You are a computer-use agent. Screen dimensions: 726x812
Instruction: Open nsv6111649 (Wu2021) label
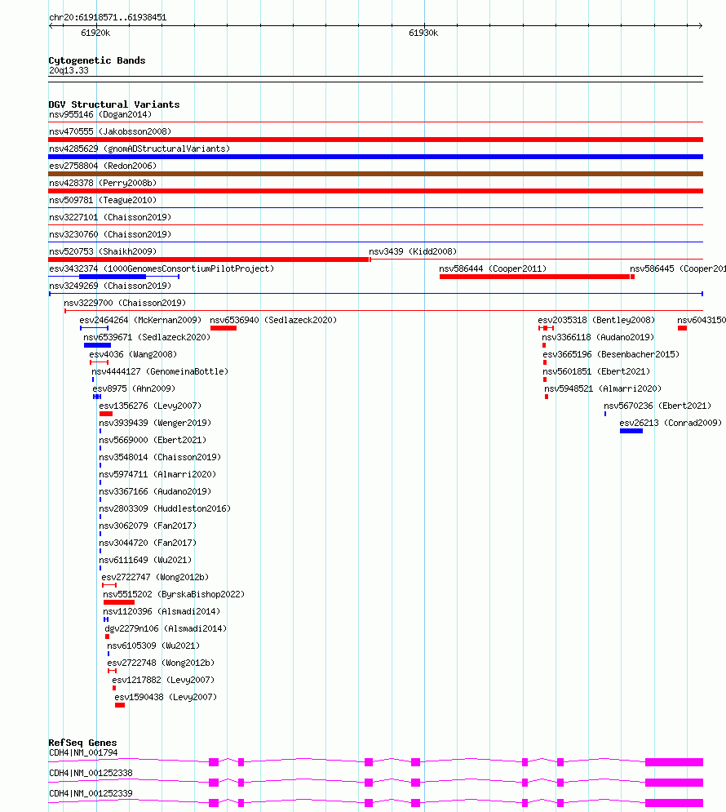[145, 559]
